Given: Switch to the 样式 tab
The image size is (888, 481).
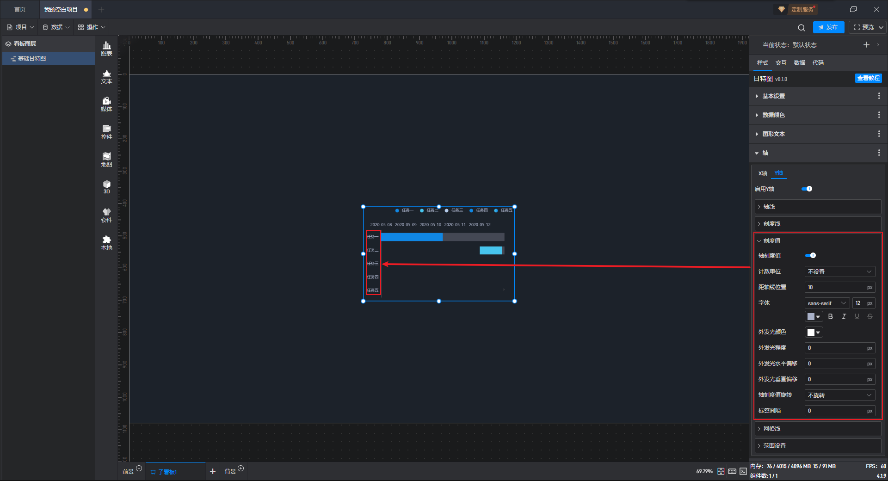Looking at the screenshot, I should [762, 62].
